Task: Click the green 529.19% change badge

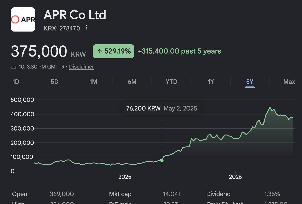Action: 114,51
